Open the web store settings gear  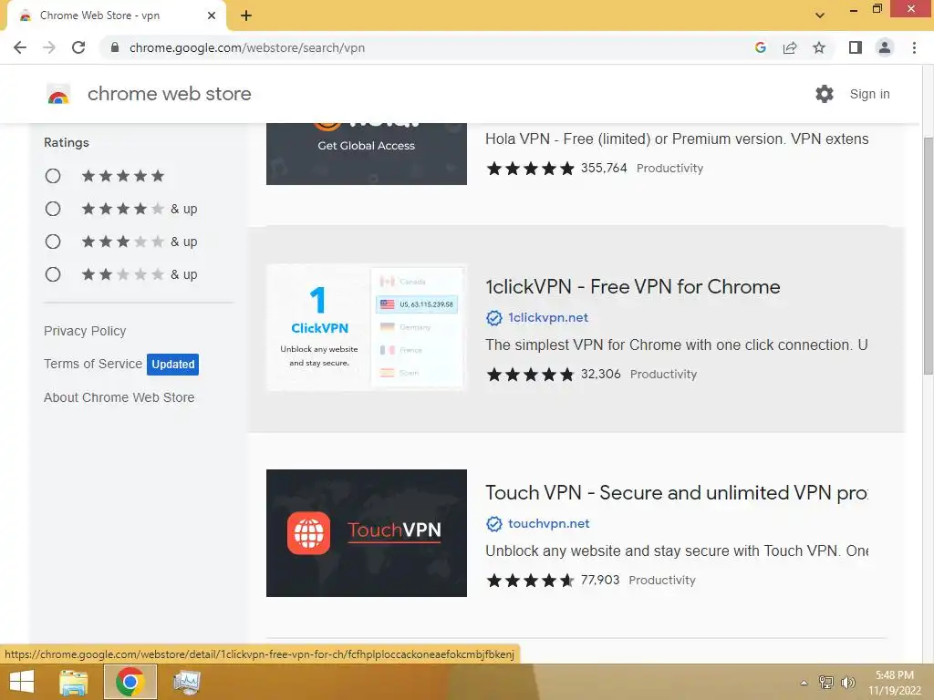825,94
